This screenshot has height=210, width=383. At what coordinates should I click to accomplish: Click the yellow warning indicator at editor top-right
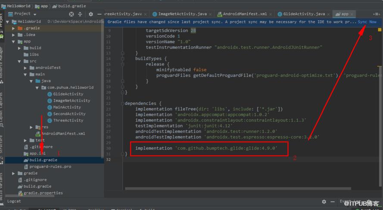(x=380, y=30)
